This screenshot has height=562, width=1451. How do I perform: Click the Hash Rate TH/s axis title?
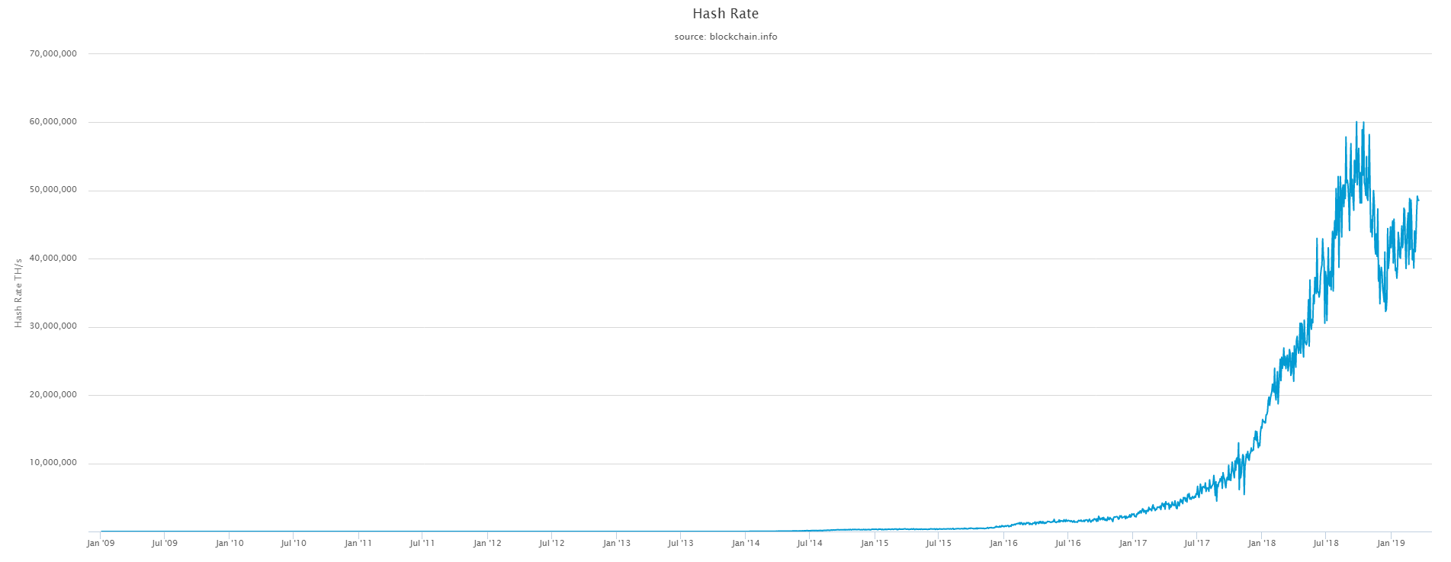[x=19, y=293]
